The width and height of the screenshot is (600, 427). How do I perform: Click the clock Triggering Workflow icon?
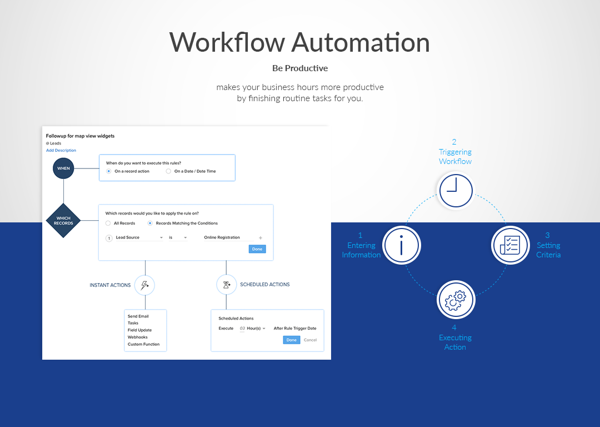coord(456,191)
